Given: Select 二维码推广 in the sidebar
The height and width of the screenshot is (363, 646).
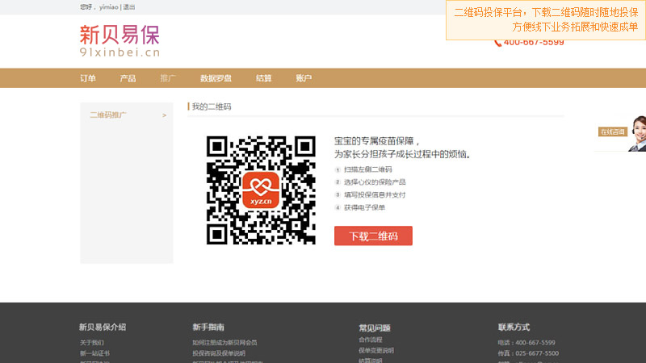Looking at the screenshot, I should (108, 115).
